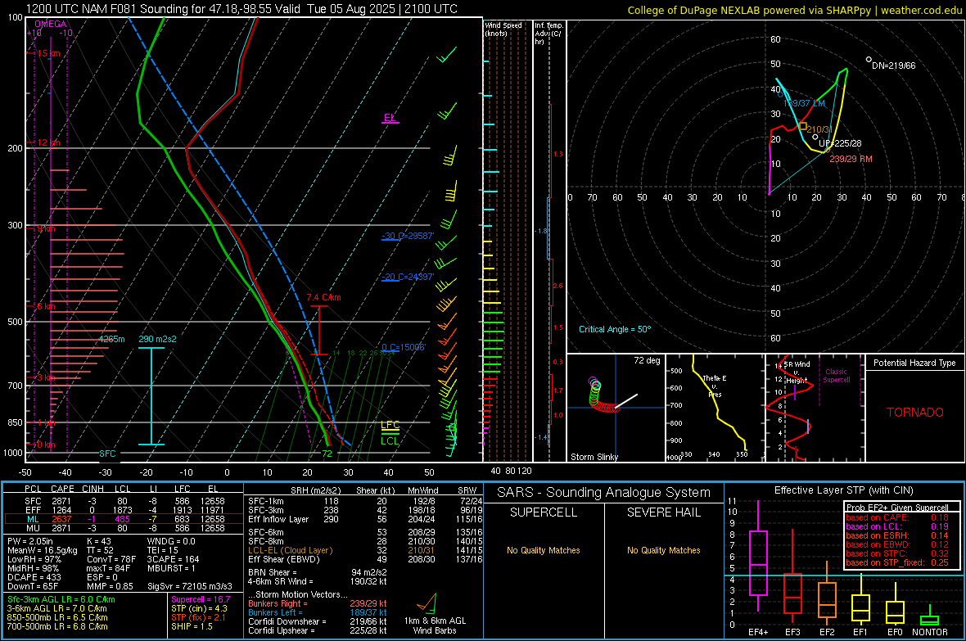The height and width of the screenshot is (641, 966).
Task: Click the red TORNADO hazard text
Action: tap(915, 413)
